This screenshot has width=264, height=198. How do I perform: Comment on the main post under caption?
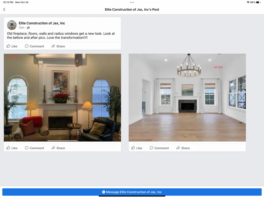point(34,46)
